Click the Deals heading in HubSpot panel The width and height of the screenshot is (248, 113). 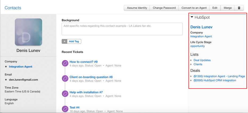(195, 70)
